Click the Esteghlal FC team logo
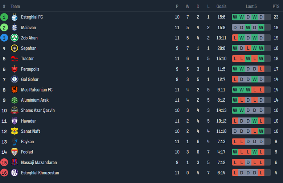 [x=15, y=17]
